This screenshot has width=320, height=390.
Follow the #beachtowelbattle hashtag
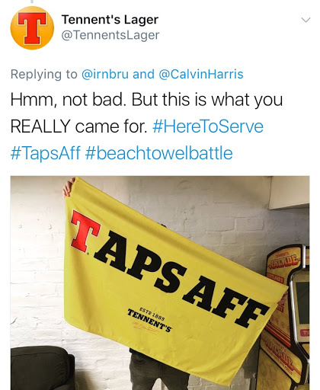159,153
